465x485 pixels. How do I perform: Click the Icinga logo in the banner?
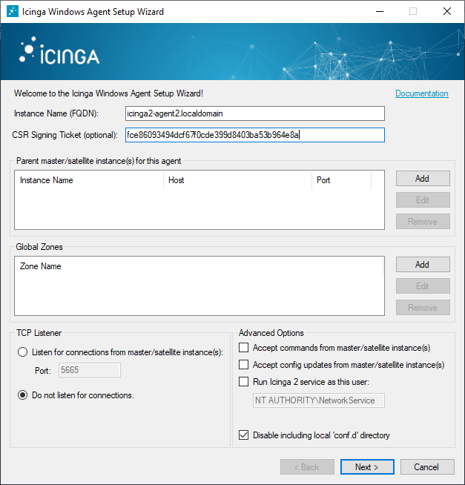tap(59, 53)
